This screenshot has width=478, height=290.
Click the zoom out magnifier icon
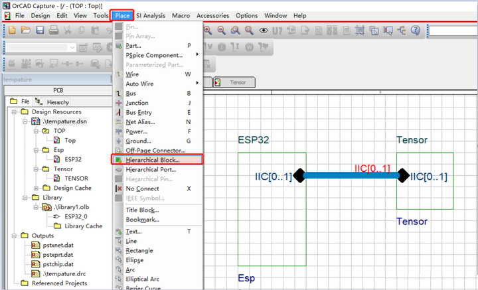[x=222, y=30]
